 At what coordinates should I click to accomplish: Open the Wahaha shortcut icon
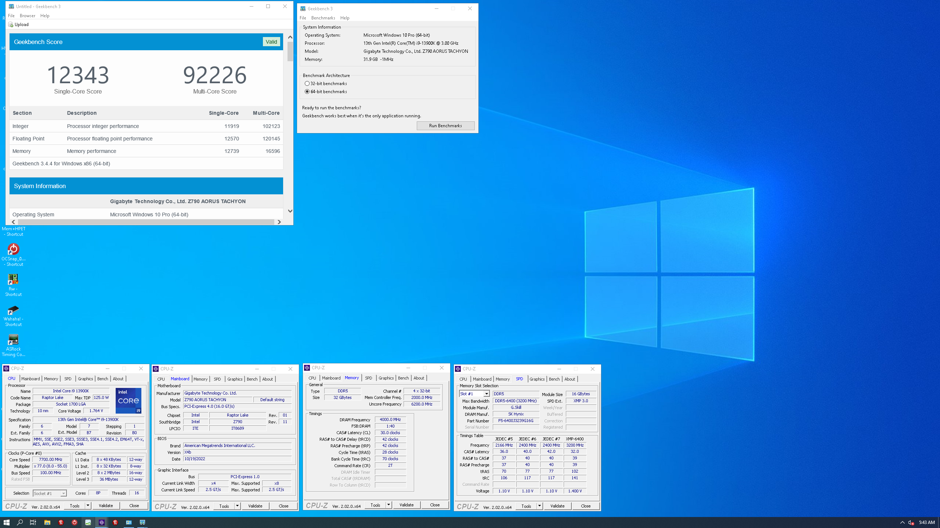point(13,315)
